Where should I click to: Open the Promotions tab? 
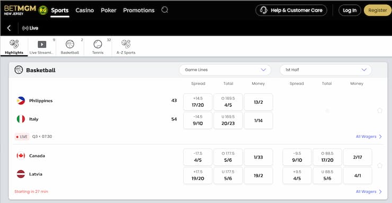139,10
